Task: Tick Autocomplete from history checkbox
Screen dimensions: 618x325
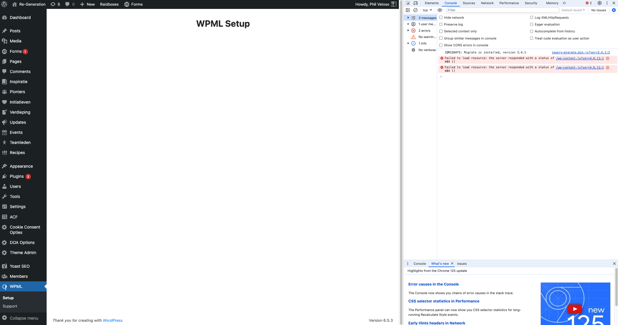Action: click(x=532, y=31)
